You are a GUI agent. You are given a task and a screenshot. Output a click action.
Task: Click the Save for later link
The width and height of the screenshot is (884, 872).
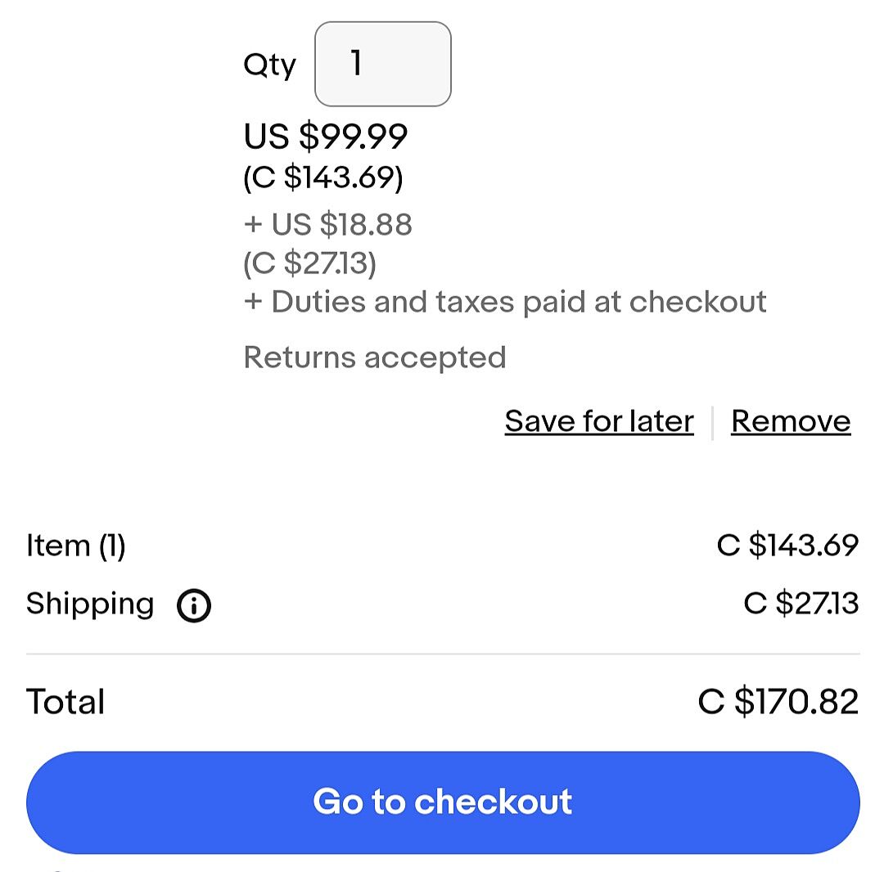coord(598,421)
